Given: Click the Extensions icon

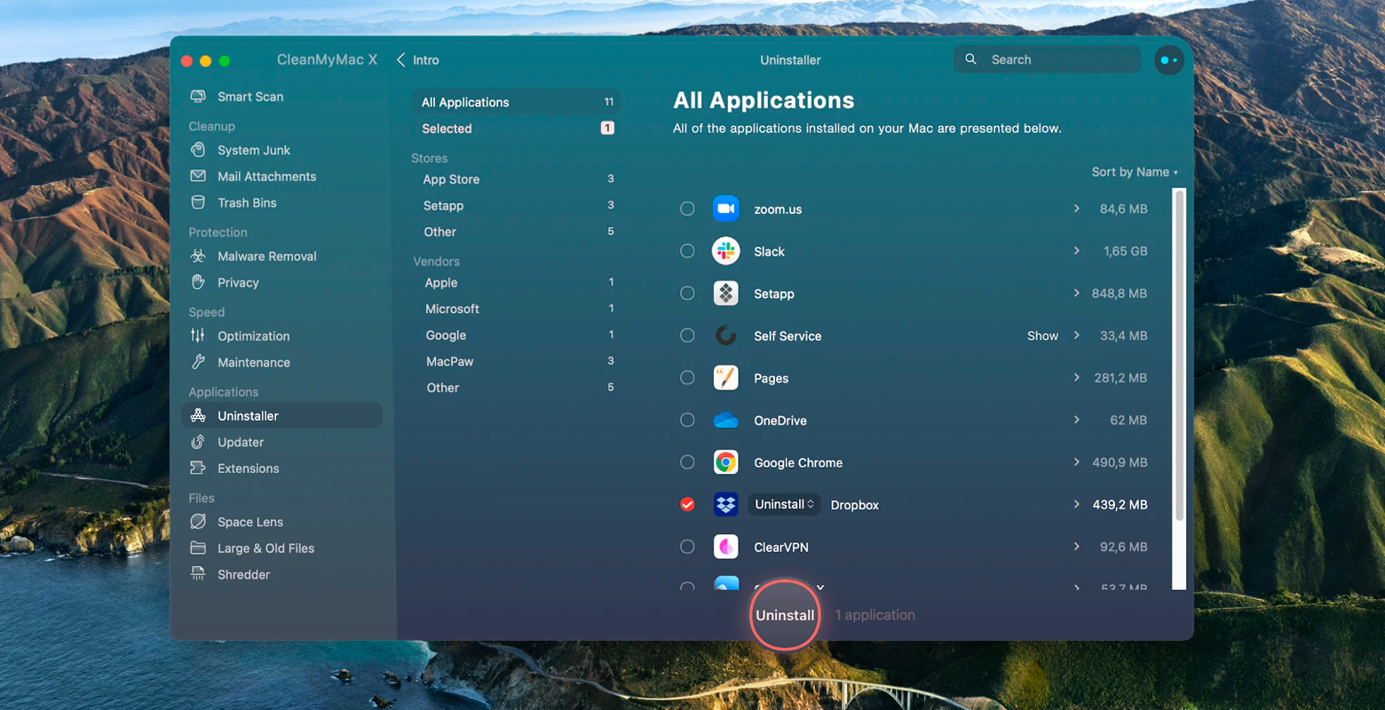Looking at the screenshot, I should coord(198,468).
